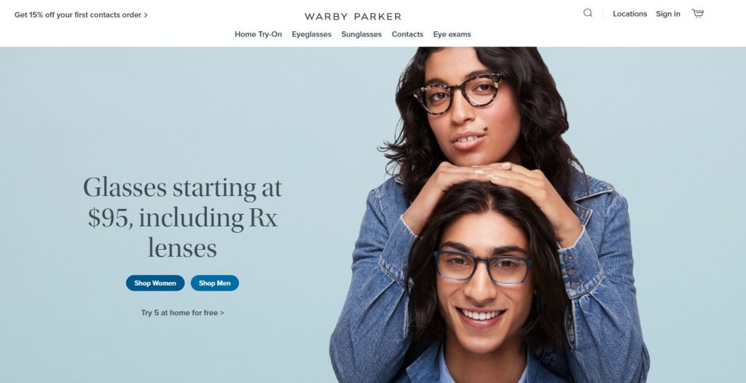
Task: Click the arrow after the 15% off contacts offer
Action: (x=146, y=15)
